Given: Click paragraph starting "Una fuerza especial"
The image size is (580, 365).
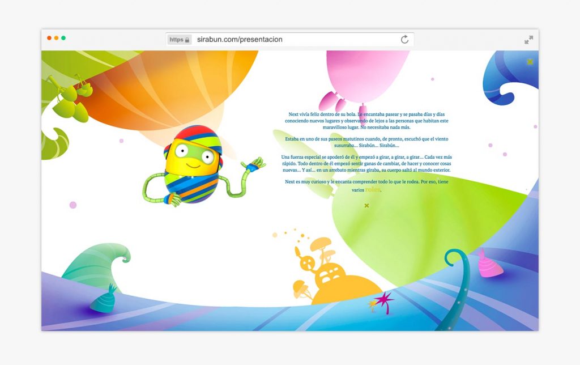Looking at the screenshot, I should [366, 164].
